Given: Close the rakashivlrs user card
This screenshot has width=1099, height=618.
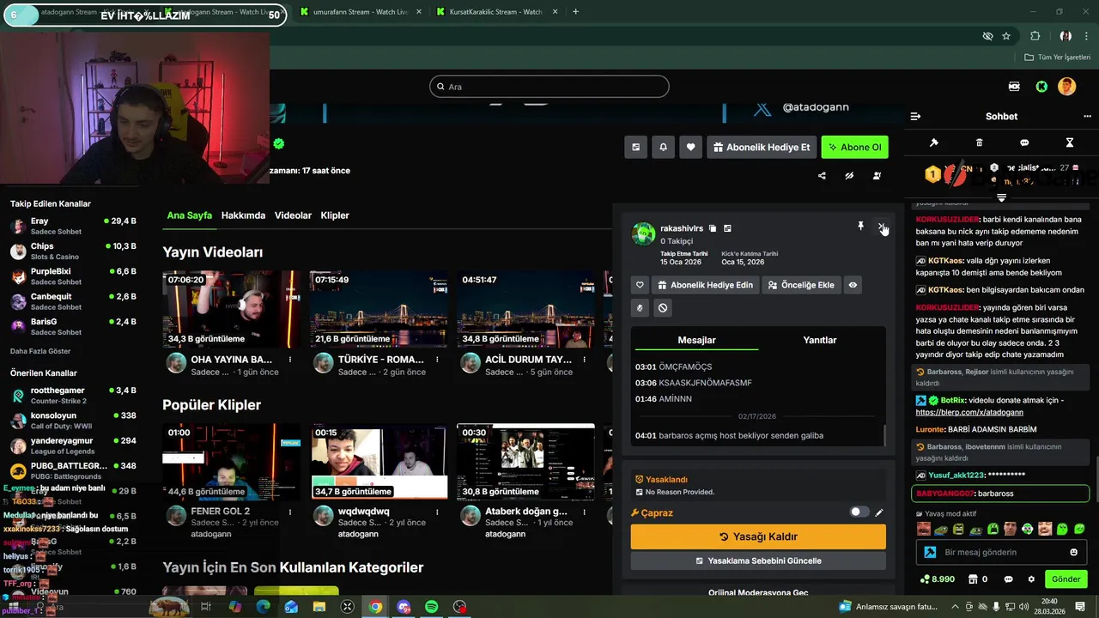Looking at the screenshot, I should [x=882, y=227].
